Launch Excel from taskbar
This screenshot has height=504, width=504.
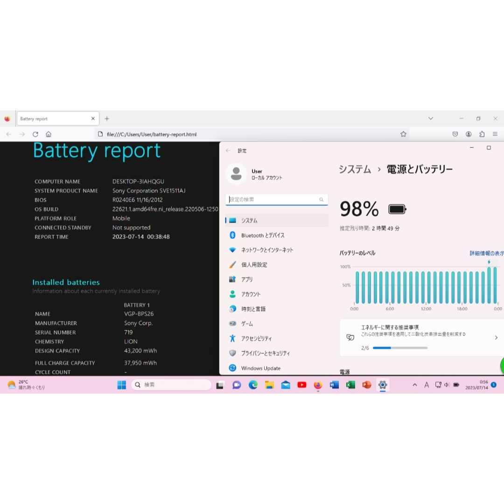(x=350, y=385)
